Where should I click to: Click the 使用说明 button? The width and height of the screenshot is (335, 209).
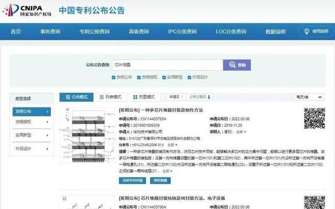(316, 31)
